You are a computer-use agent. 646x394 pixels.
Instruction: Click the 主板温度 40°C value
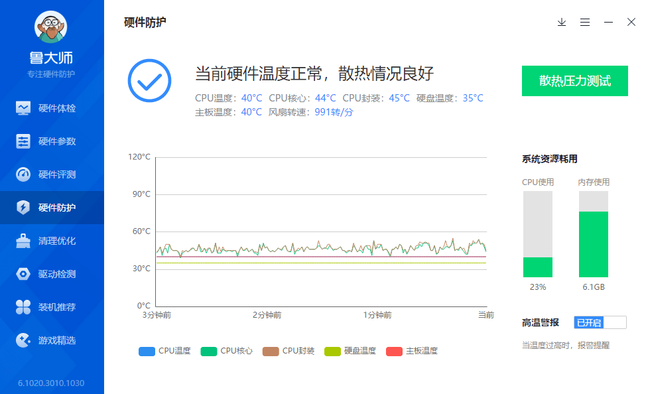click(x=251, y=112)
